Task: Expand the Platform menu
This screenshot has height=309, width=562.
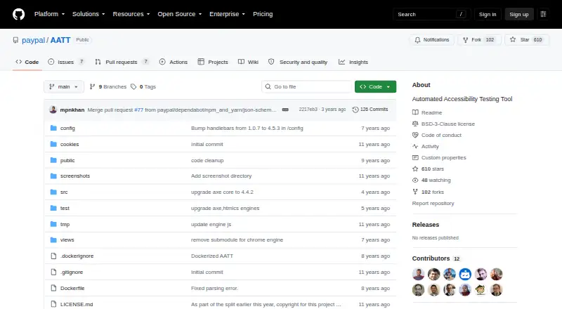Action: click(x=49, y=14)
